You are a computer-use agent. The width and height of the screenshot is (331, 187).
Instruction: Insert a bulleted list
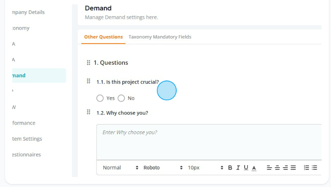click(x=314, y=168)
